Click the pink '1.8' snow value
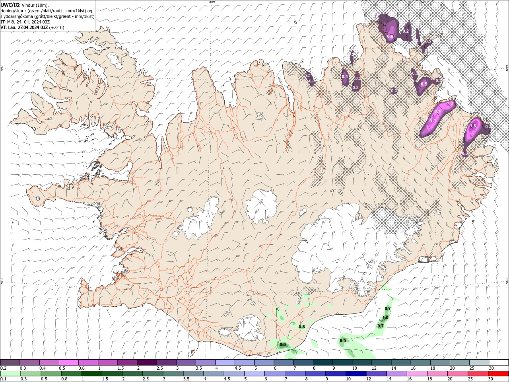This screenshot has width=509, height=382. coord(473,126)
